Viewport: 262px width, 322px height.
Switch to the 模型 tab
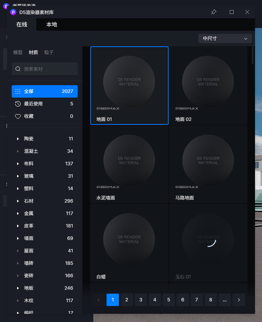[18, 52]
